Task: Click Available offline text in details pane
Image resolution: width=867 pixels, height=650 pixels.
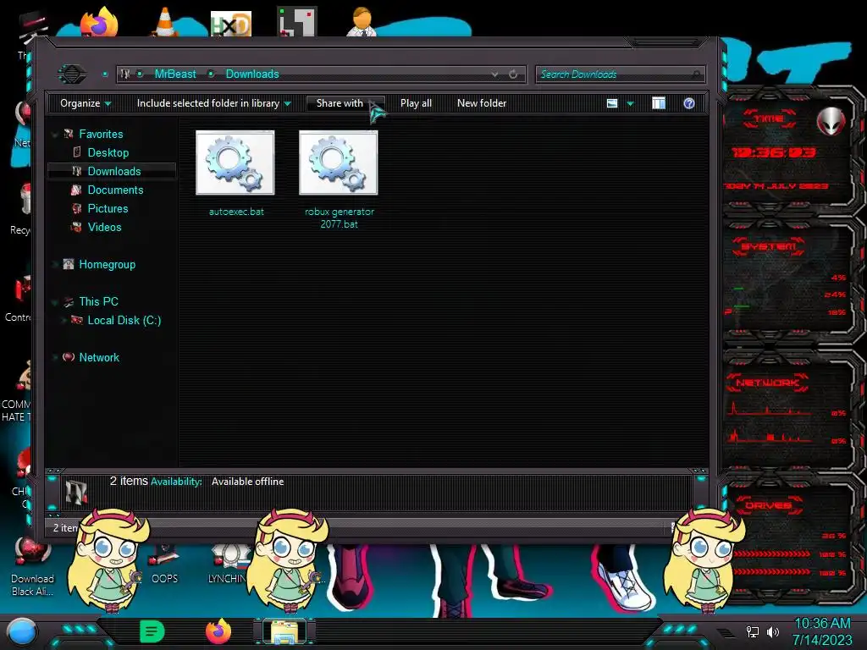Action: 247,482
